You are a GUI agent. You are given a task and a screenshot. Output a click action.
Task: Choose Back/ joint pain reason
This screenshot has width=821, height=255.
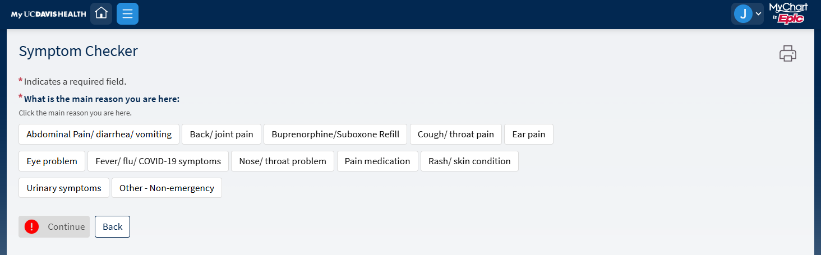222,135
